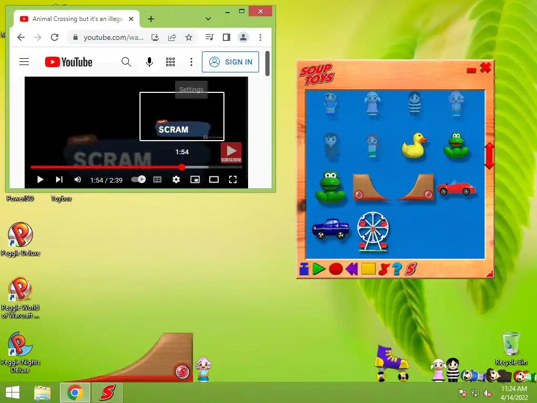Select the blue pickup truck toy
Screen dimensions: 537x403
(330, 229)
